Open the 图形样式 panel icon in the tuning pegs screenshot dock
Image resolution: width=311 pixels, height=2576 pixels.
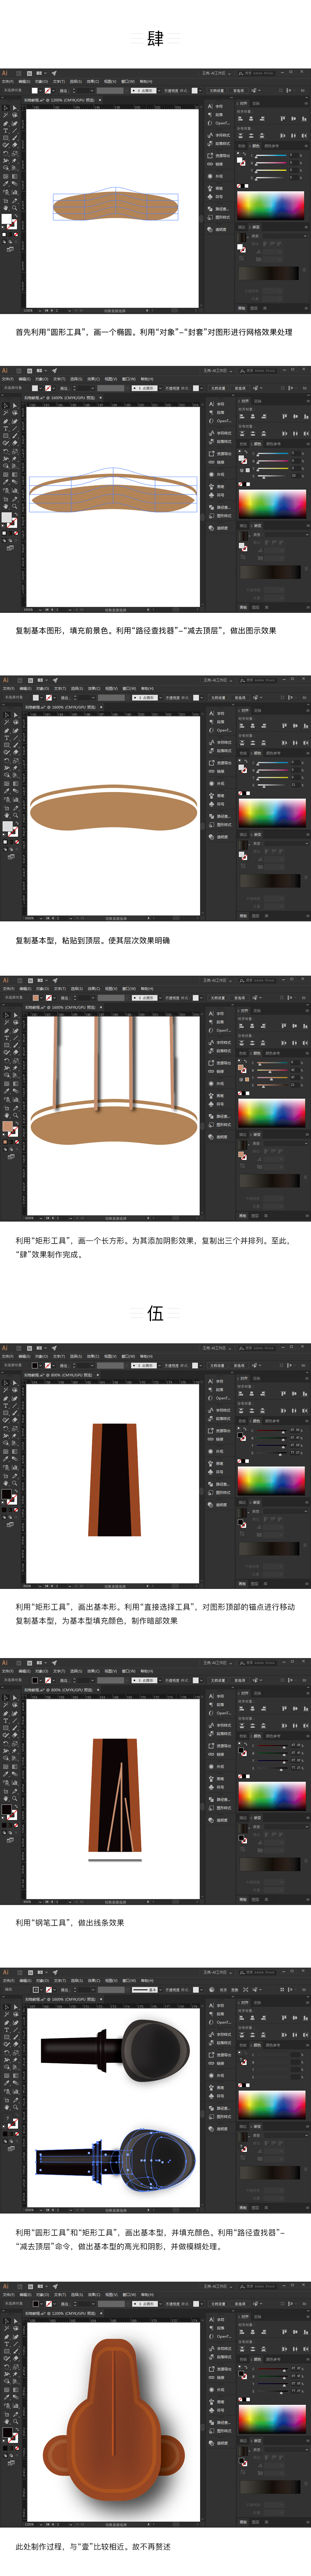pos(219,2117)
